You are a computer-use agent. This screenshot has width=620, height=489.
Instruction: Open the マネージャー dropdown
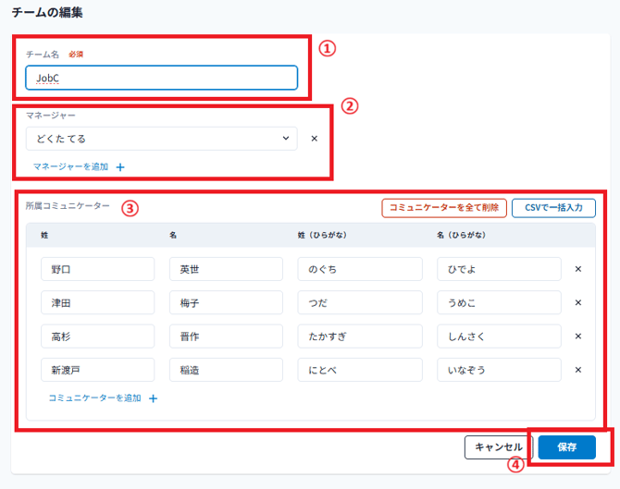click(162, 139)
